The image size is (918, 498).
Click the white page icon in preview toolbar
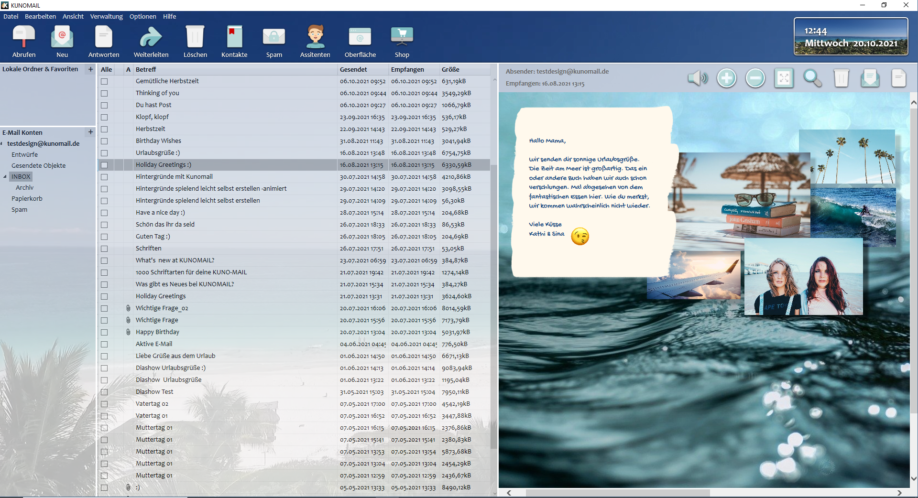[899, 78]
